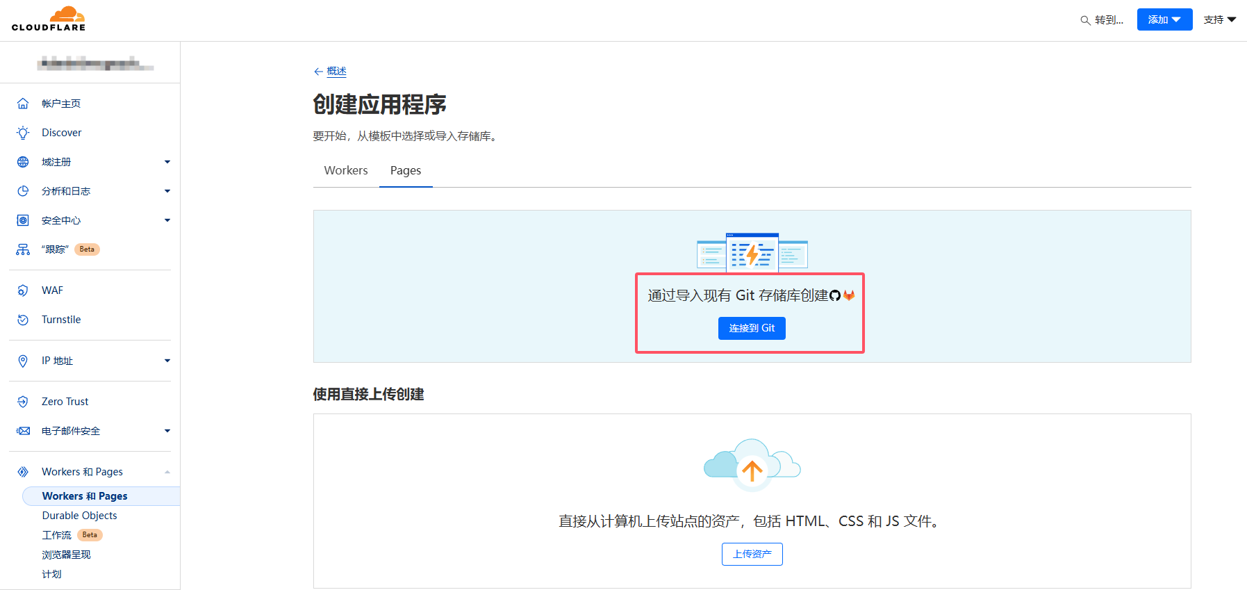Click the 安全中心 icon

[23, 220]
